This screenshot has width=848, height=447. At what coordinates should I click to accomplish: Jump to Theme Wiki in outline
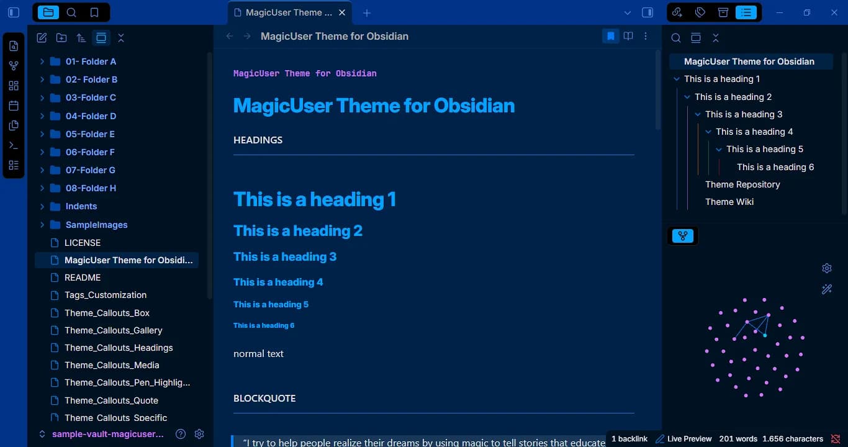tap(729, 202)
